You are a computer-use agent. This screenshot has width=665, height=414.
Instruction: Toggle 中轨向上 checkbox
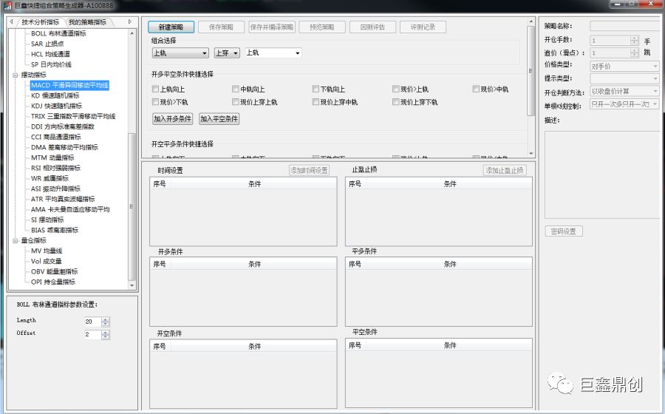pos(236,89)
